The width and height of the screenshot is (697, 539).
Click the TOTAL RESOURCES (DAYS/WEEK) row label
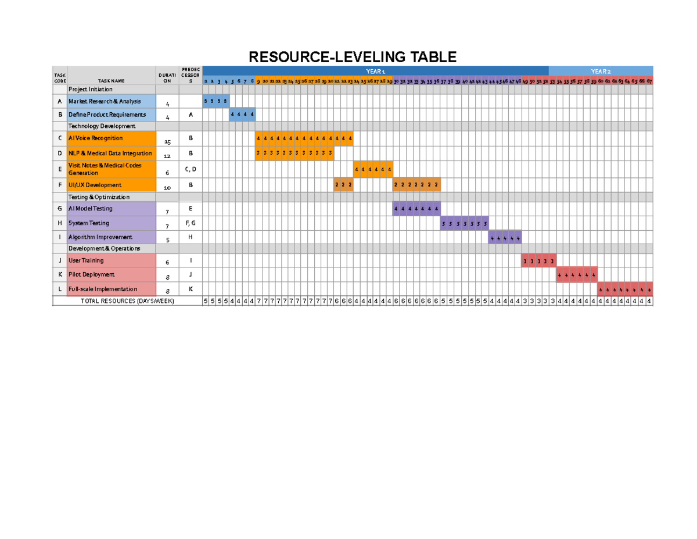pyautogui.click(x=127, y=301)
